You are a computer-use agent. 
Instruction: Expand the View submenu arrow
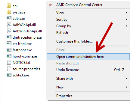(x=126, y=13)
